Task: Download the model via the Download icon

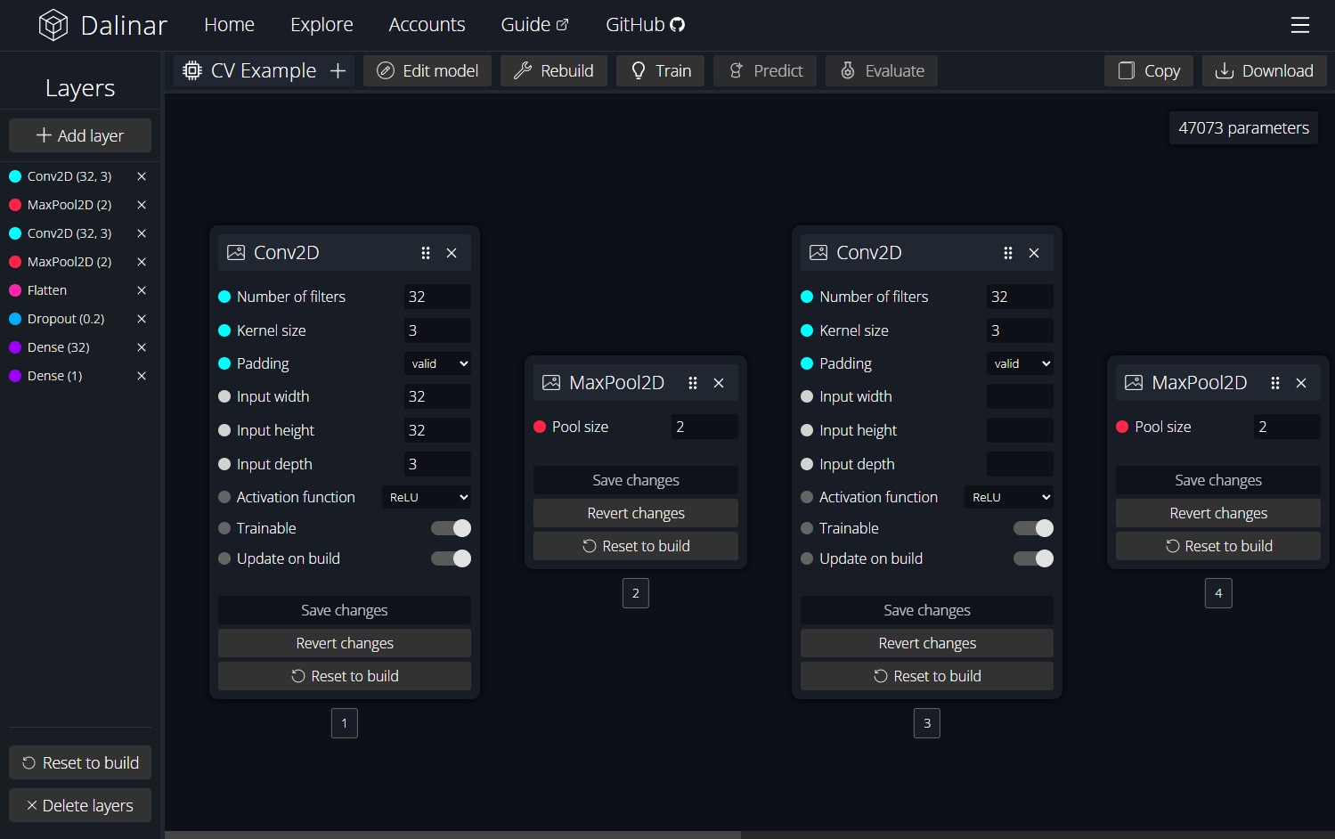Action: tap(1225, 70)
